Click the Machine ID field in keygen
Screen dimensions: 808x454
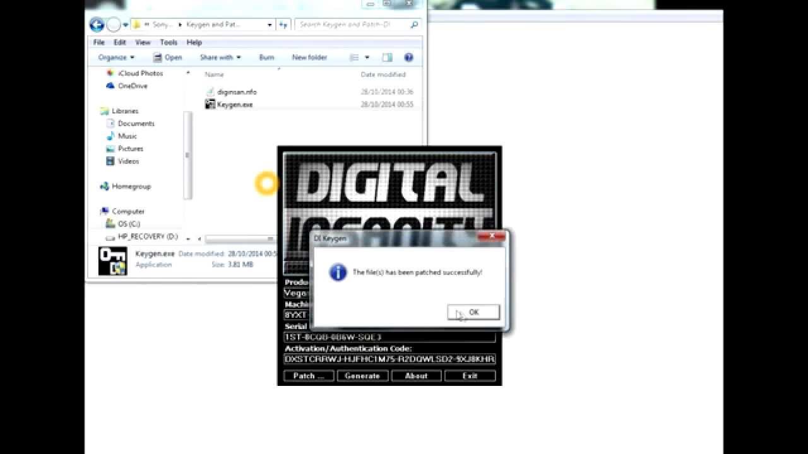297,315
